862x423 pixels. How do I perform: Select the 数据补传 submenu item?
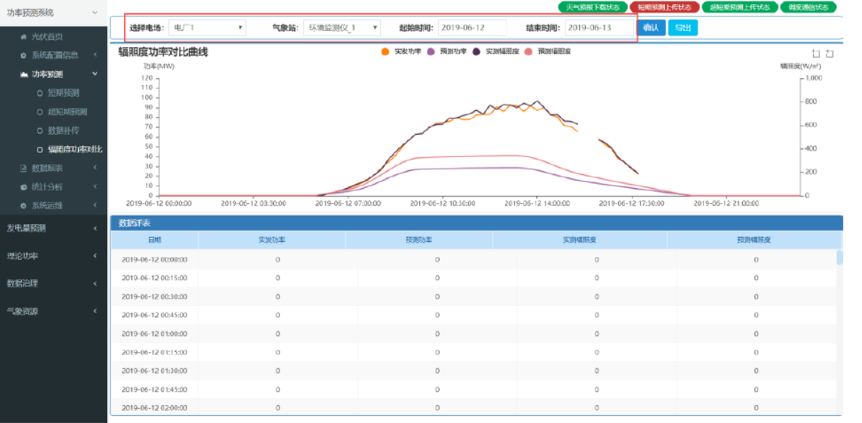pyautogui.click(x=63, y=131)
